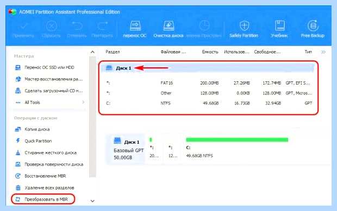
Task: Click the 16.73GB used value cell
Action: [x=242, y=103]
